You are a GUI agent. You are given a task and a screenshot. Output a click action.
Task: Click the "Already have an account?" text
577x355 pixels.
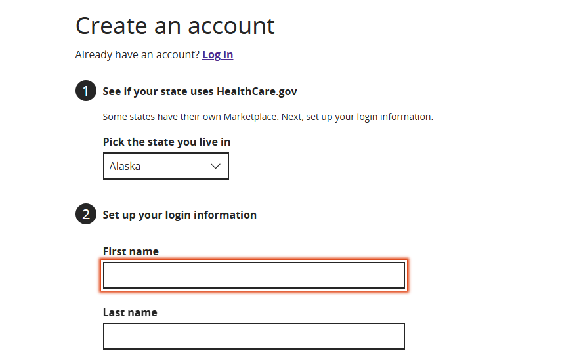pos(137,54)
